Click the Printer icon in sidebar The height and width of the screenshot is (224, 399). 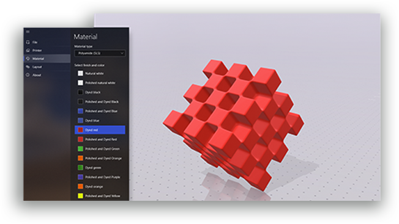click(x=28, y=50)
